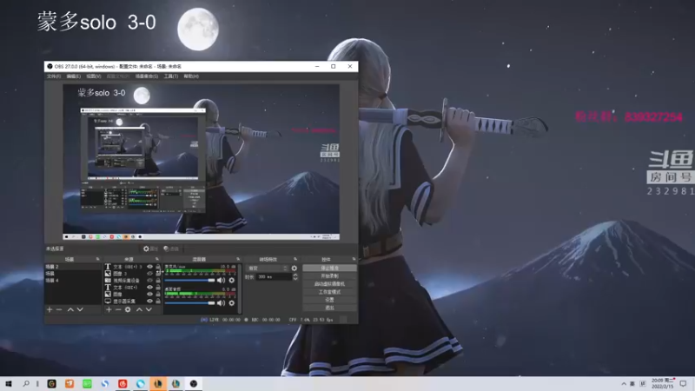Select scene 场景 4 in scenes list
The image size is (695, 391).
coord(73,281)
